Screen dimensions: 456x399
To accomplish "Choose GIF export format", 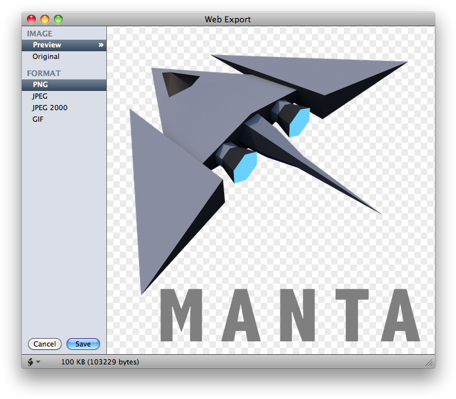I will pyautogui.click(x=64, y=119).
